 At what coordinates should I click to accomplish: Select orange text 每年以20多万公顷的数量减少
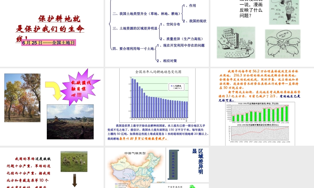point(143,138)
